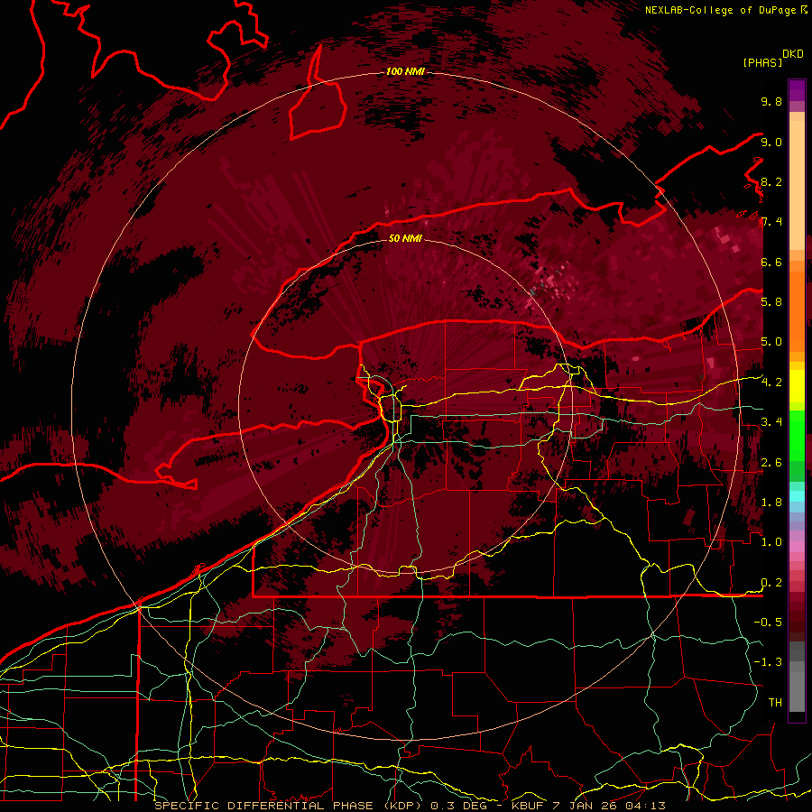Click the 1.0 value on the color scale
Screen dimensions: 812x812
[x=771, y=541]
